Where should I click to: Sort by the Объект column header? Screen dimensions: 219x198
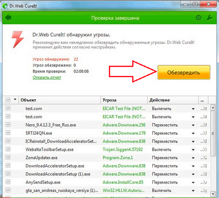[60, 100]
